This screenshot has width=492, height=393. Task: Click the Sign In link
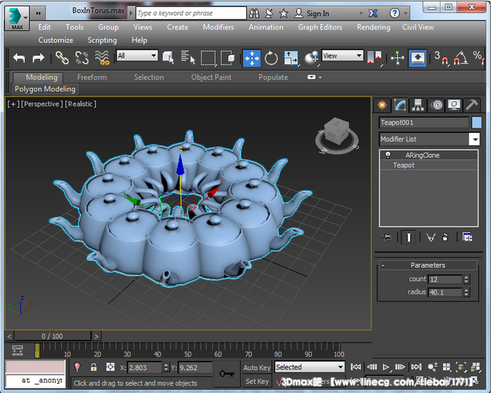pos(318,14)
